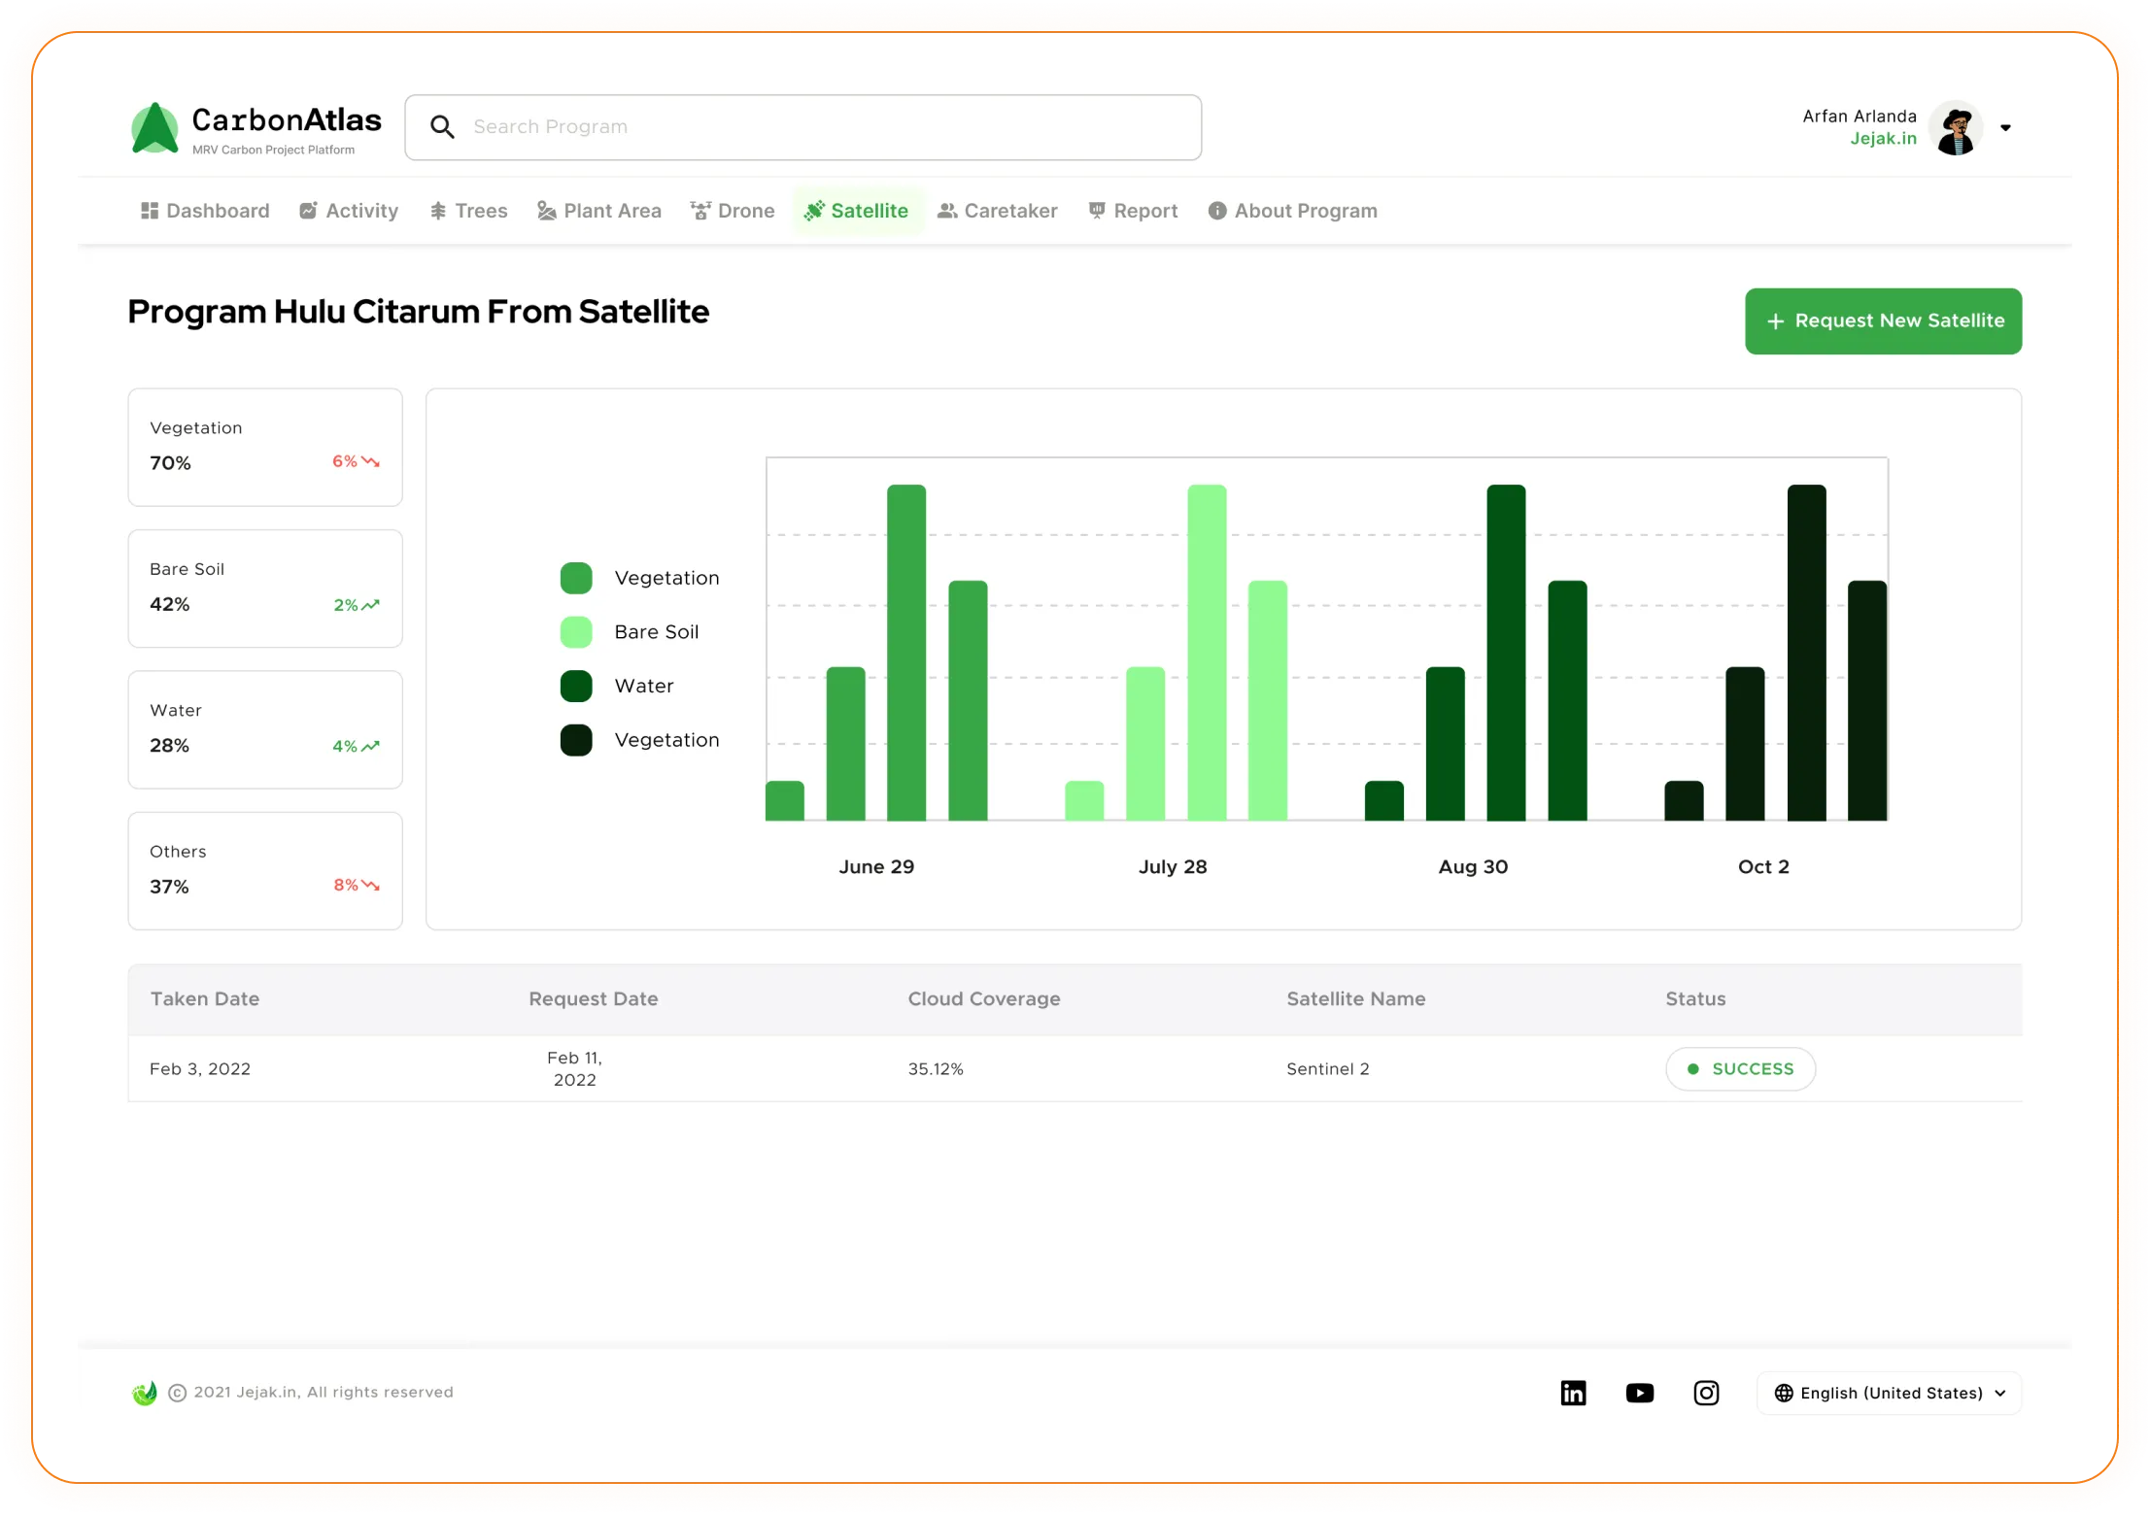Expand the Arfan Arlanda profile dropdown
Viewport: 2150px width, 1515px height.
click(2006, 127)
